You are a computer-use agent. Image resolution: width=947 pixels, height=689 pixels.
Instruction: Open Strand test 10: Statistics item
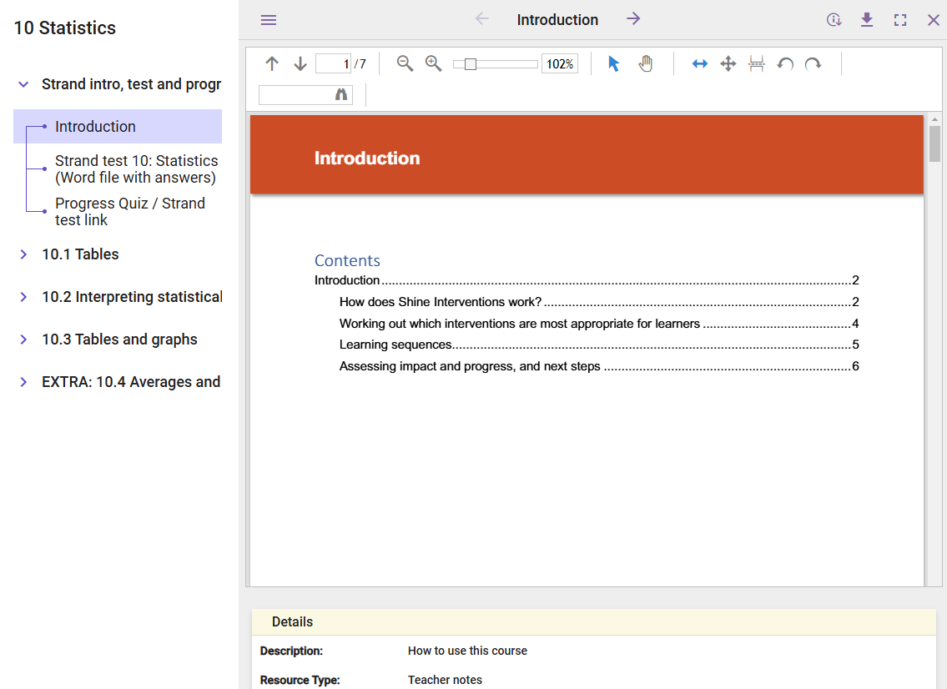136,168
